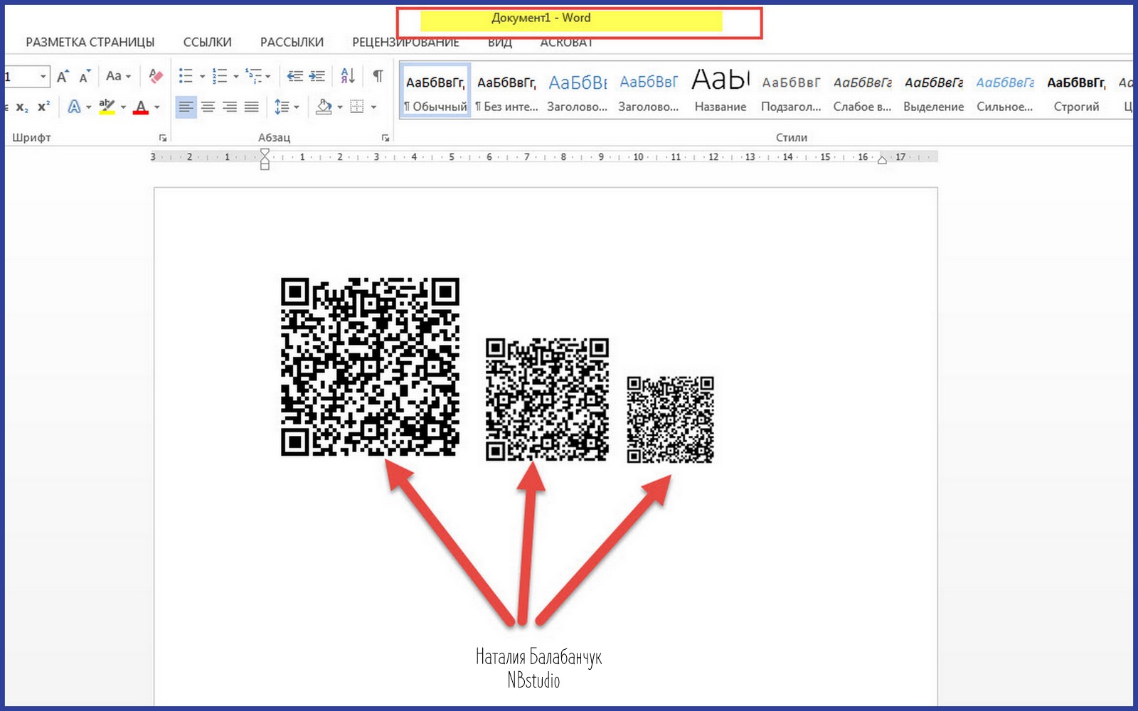Viewport: 1138px width, 711px height.
Task: Apply the Подзаголовок style
Action: coord(791,90)
